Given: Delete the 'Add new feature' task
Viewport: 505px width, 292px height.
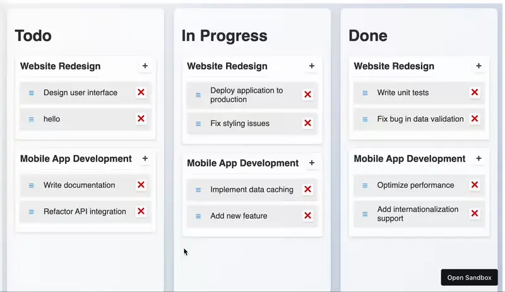Looking at the screenshot, I should click(307, 216).
